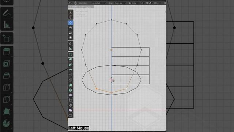Pick Inset Faces in center viewport toolbar

point(71,65)
